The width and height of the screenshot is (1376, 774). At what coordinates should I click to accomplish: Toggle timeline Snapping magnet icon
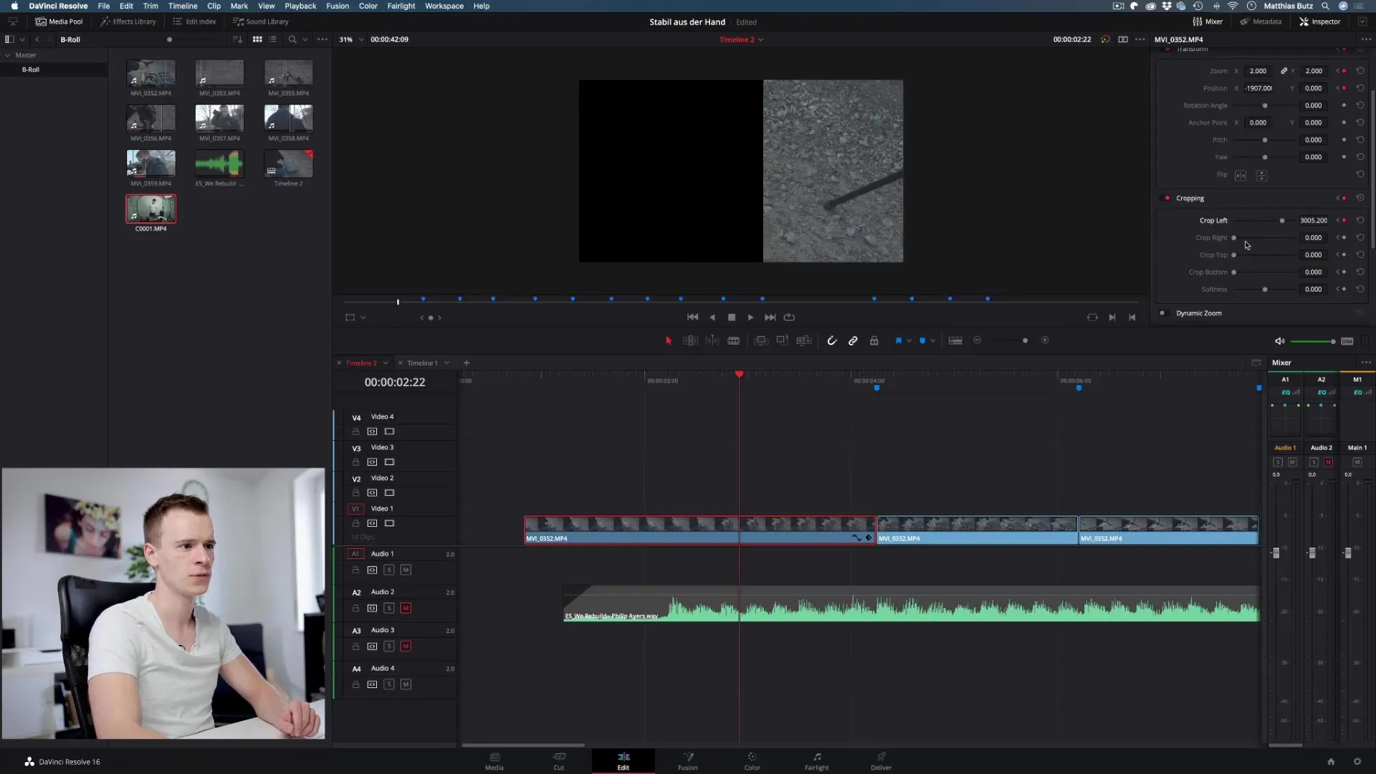(x=832, y=340)
